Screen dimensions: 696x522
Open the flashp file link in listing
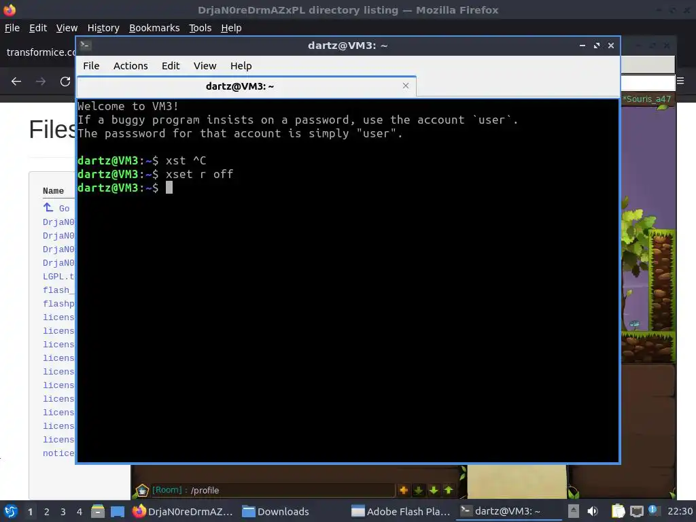point(58,304)
